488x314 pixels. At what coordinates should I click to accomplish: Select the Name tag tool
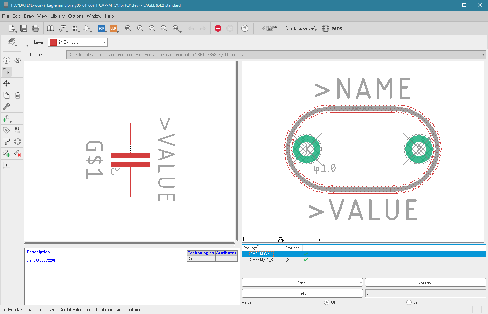click(6, 130)
